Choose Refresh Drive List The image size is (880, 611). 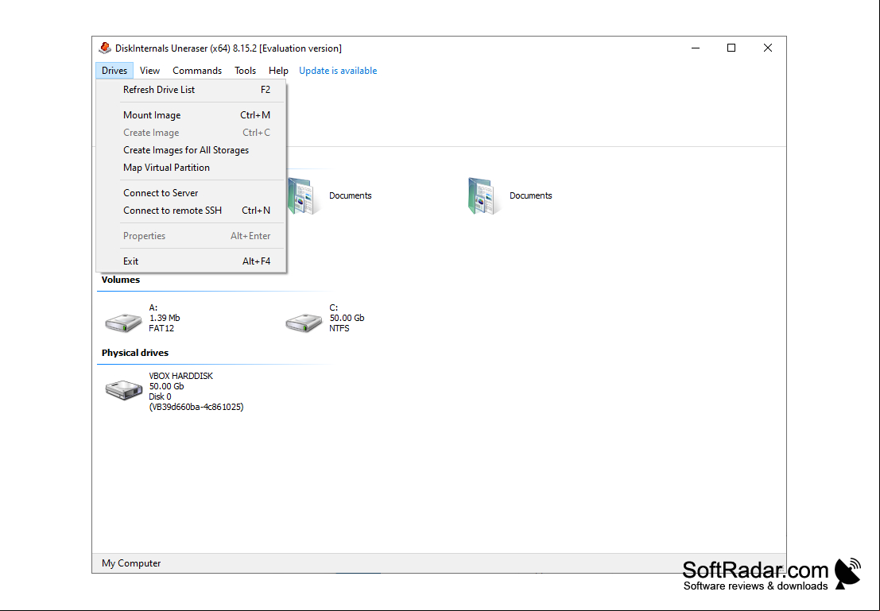click(192, 90)
